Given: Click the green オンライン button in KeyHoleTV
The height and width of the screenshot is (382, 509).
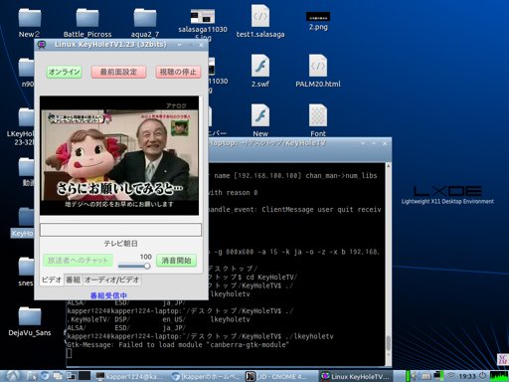Looking at the screenshot, I should coord(64,72).
